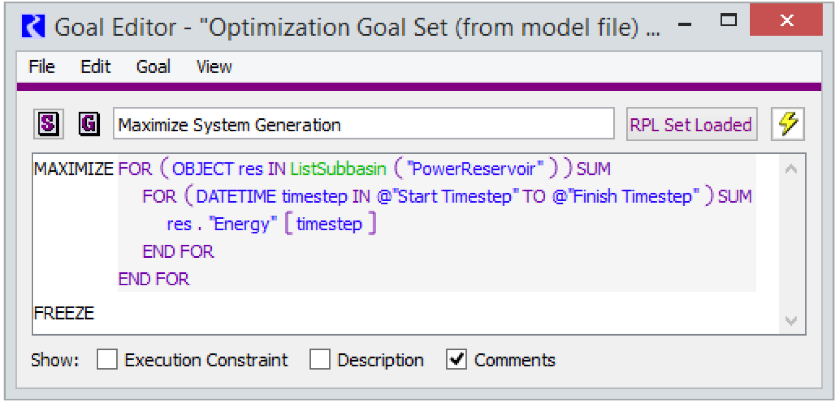
Task: Open the View menu
Action: (214, 67)
